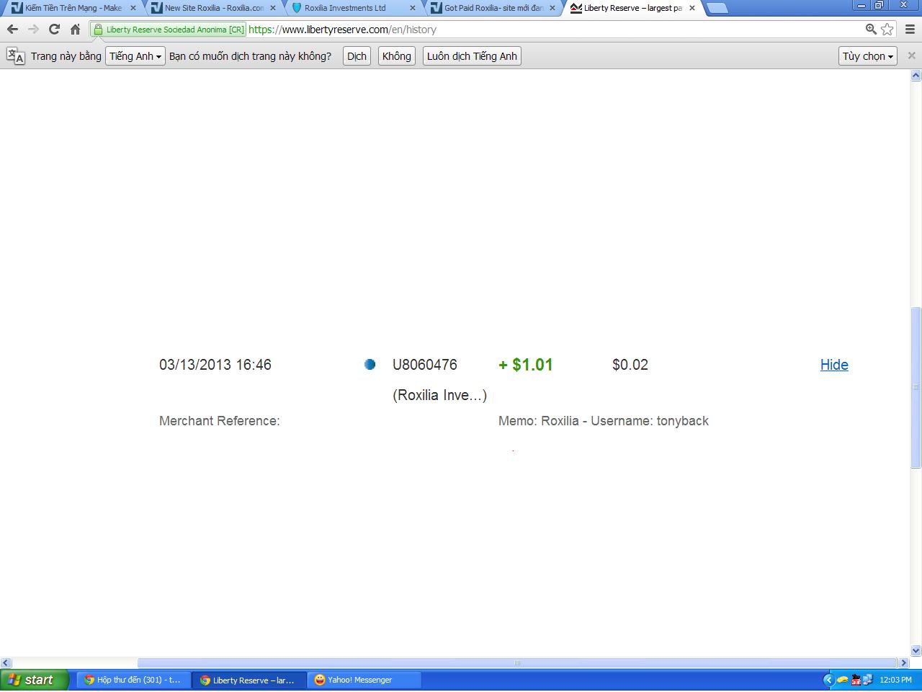Expand the Tùy chọn options dropdown
The image size is (922, 692).
click(x=868, y=56)
